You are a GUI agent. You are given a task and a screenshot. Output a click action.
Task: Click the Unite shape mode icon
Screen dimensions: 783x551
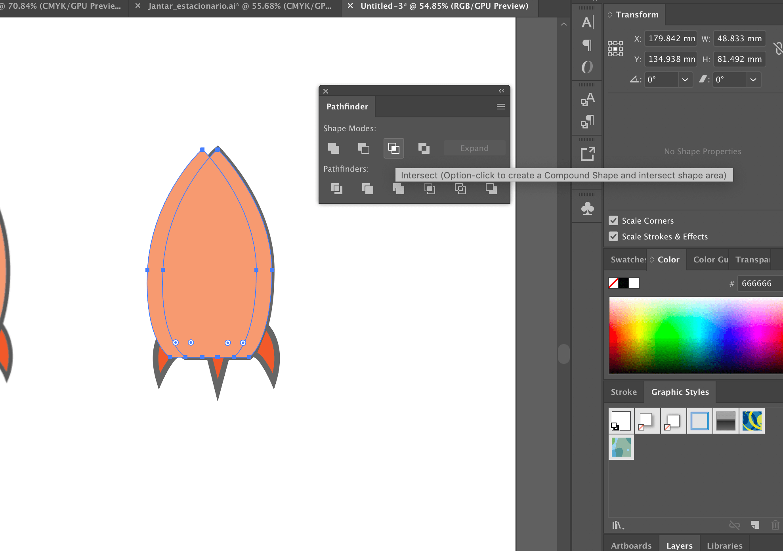(334, 148)
